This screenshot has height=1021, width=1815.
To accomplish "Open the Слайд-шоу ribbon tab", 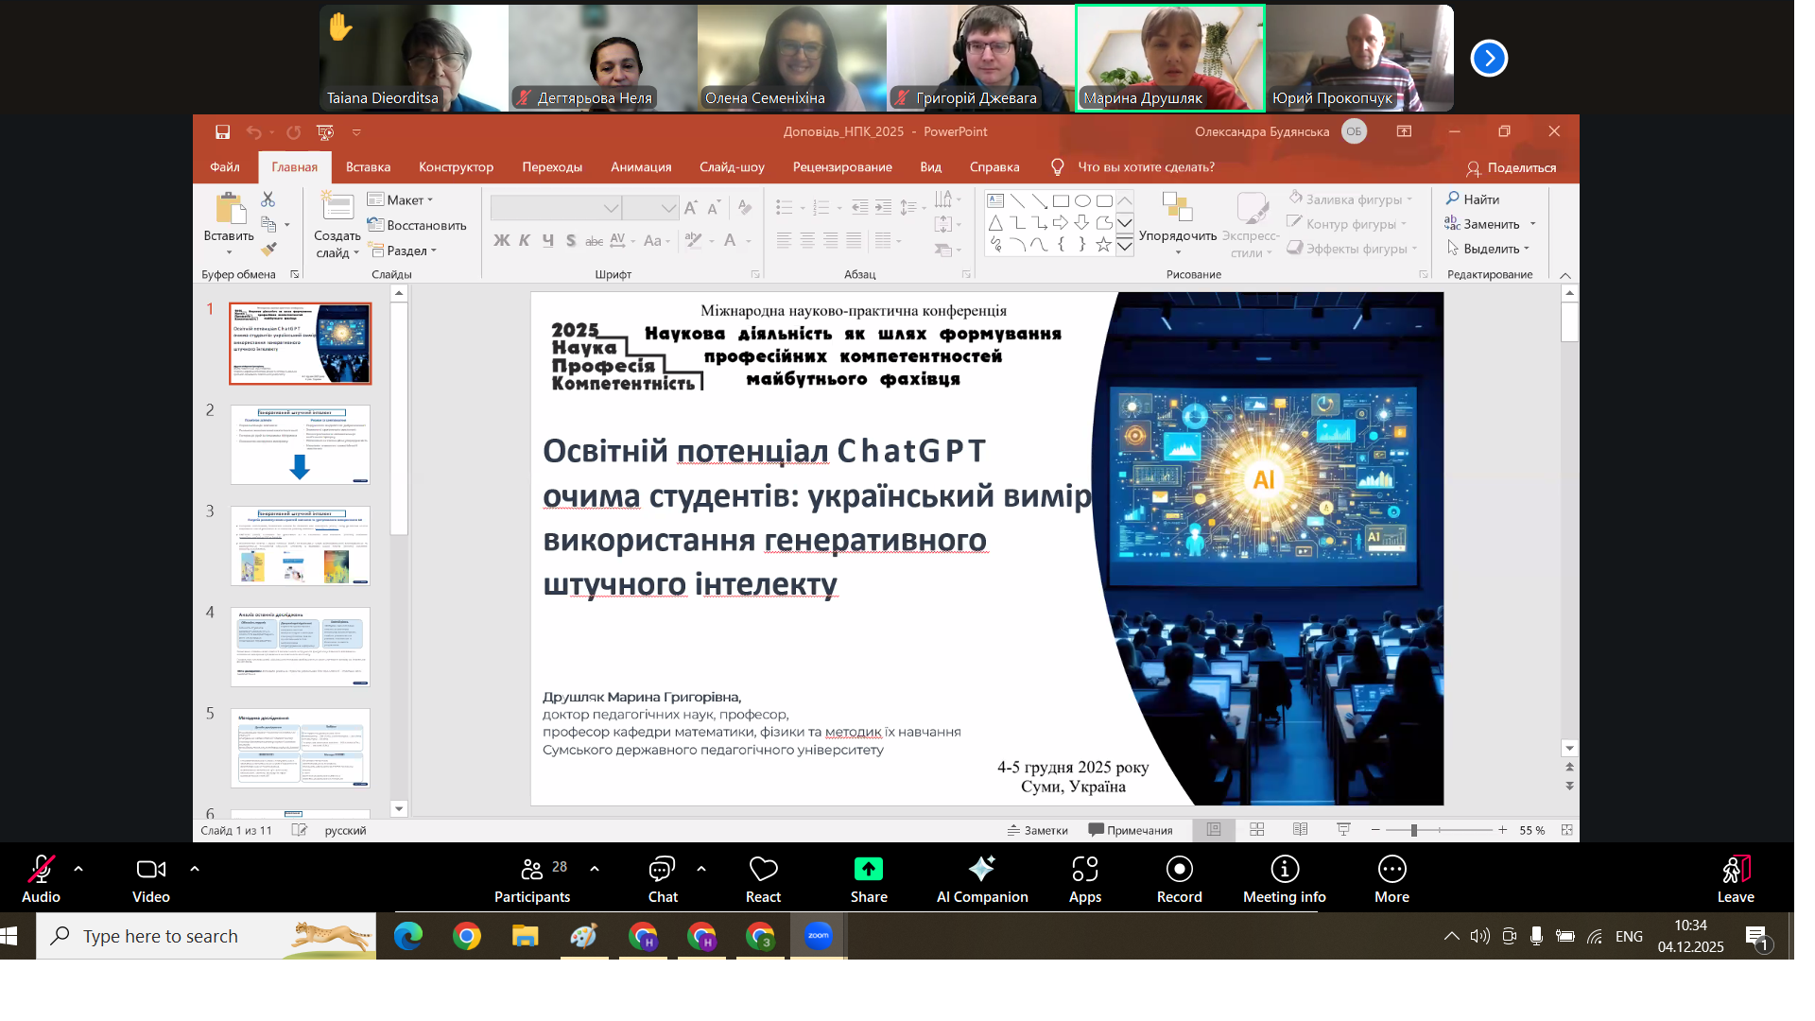I will click(x=732, y=167).
